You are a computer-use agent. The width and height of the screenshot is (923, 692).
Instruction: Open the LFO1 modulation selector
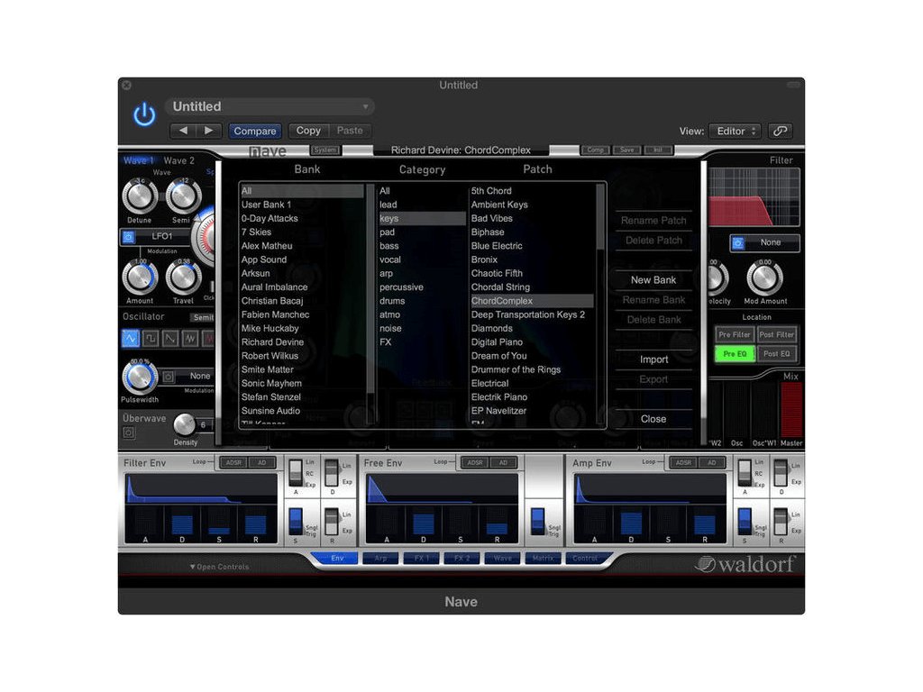[163, 237]
